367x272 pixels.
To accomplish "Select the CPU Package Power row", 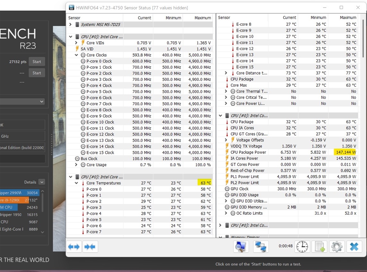I will pyautogui.click(x=287, y=152).
